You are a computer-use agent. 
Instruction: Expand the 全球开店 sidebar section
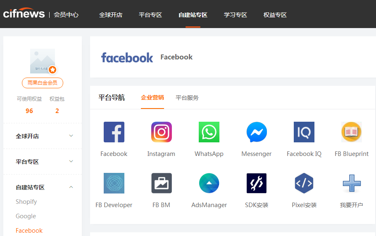point(43,136)
